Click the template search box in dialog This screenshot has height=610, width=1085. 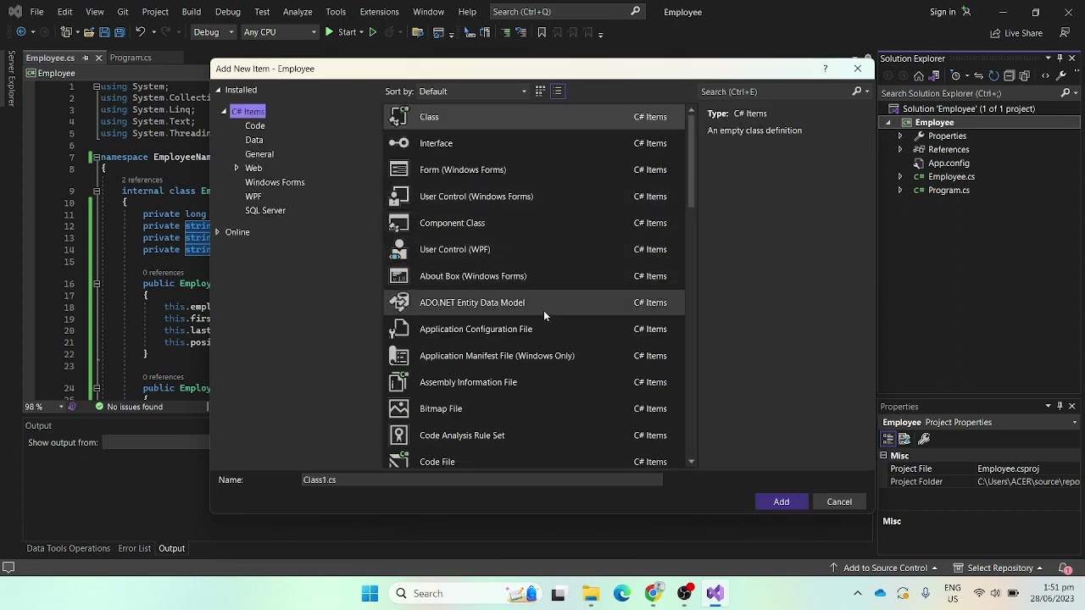[773, 91]
